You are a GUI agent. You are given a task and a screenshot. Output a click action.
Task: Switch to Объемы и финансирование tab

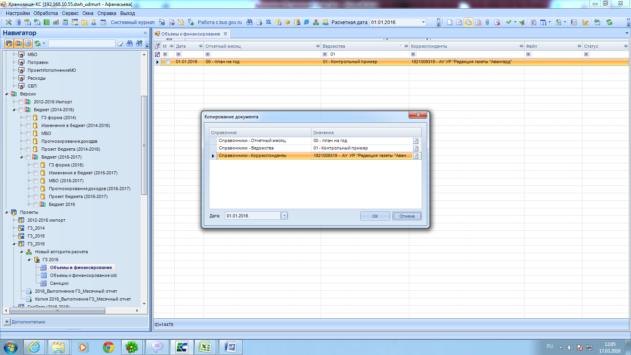(190, 34)
